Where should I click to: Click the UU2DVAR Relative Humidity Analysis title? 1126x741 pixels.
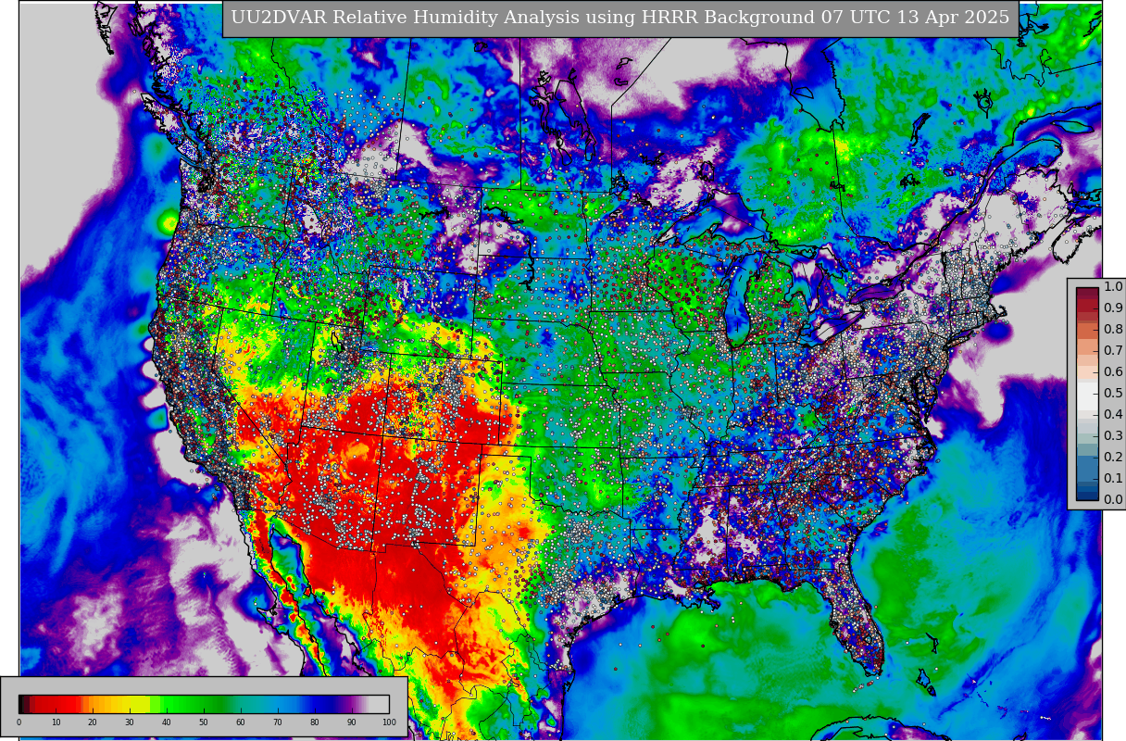coord(620,18)
